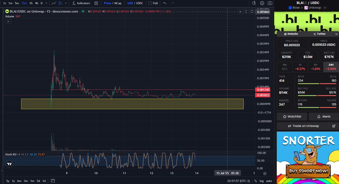Add pair to Watchlist
The image size is (339, 184).
(292, 116)
